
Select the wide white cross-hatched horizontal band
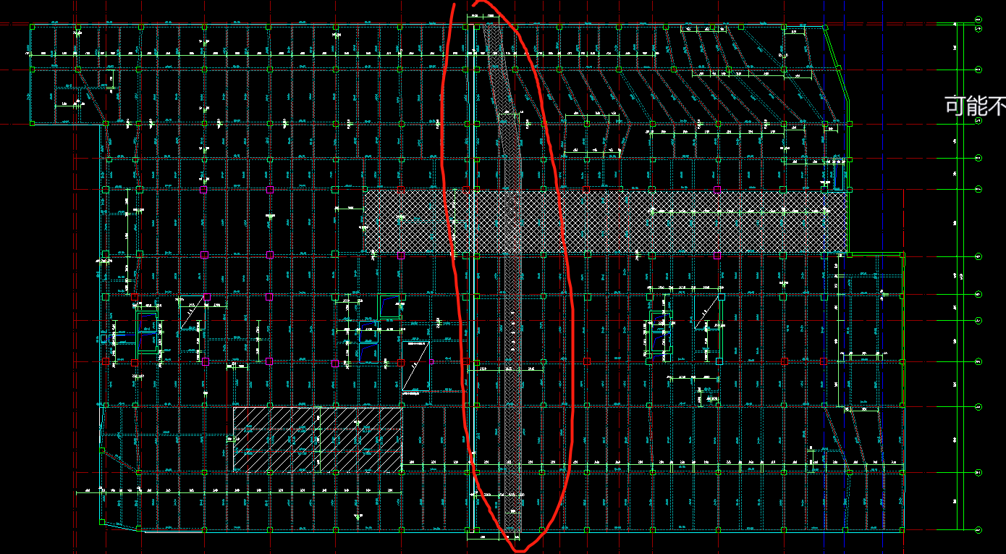[606, 222]
